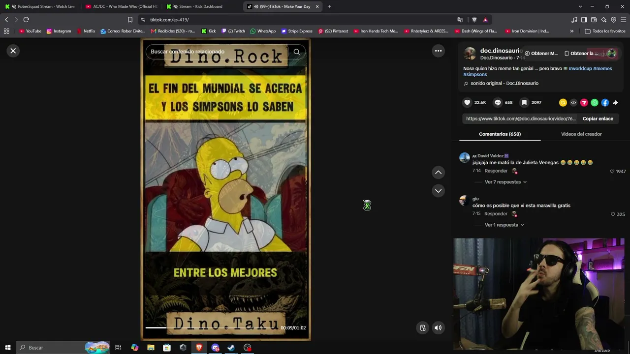Open the tab search dropdown arrow

pyautogui.click(x=580, y=6)
